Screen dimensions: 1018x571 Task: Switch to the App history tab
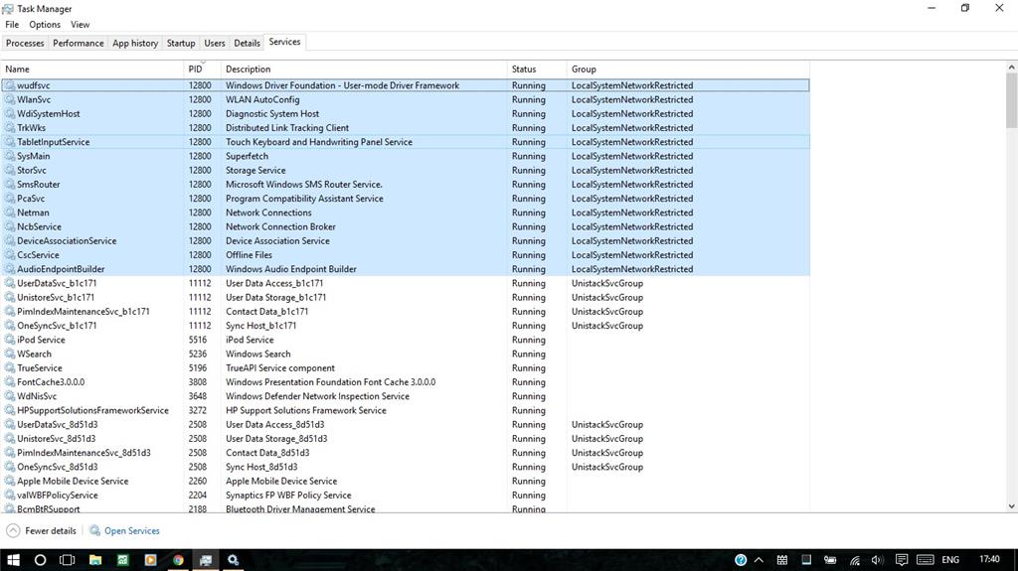[x=135, y=43]
